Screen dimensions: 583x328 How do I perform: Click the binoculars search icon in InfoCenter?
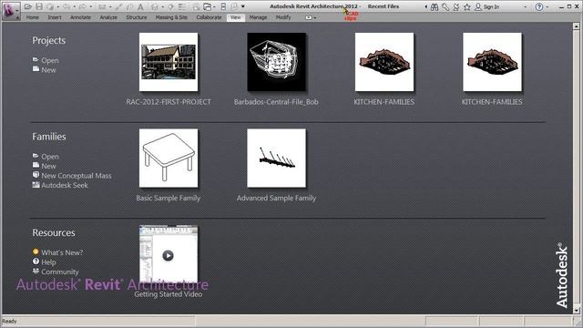point(435,6)
